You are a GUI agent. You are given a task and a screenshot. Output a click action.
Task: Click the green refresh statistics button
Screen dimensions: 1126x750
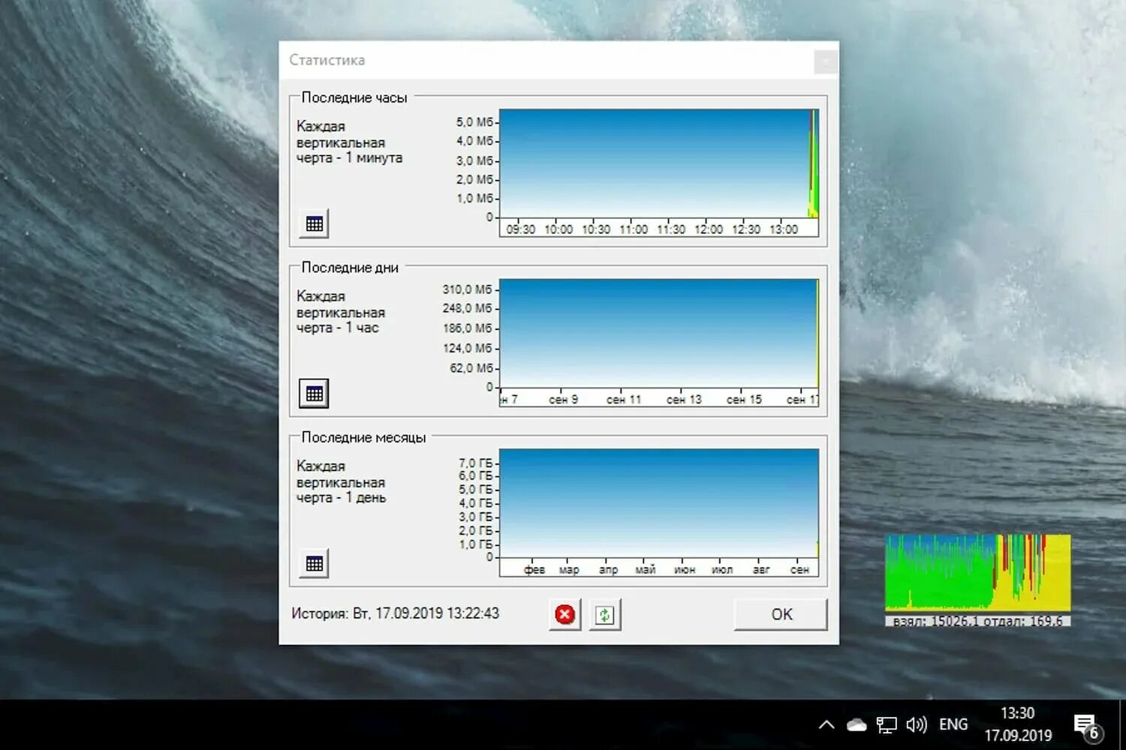point(605,615)
